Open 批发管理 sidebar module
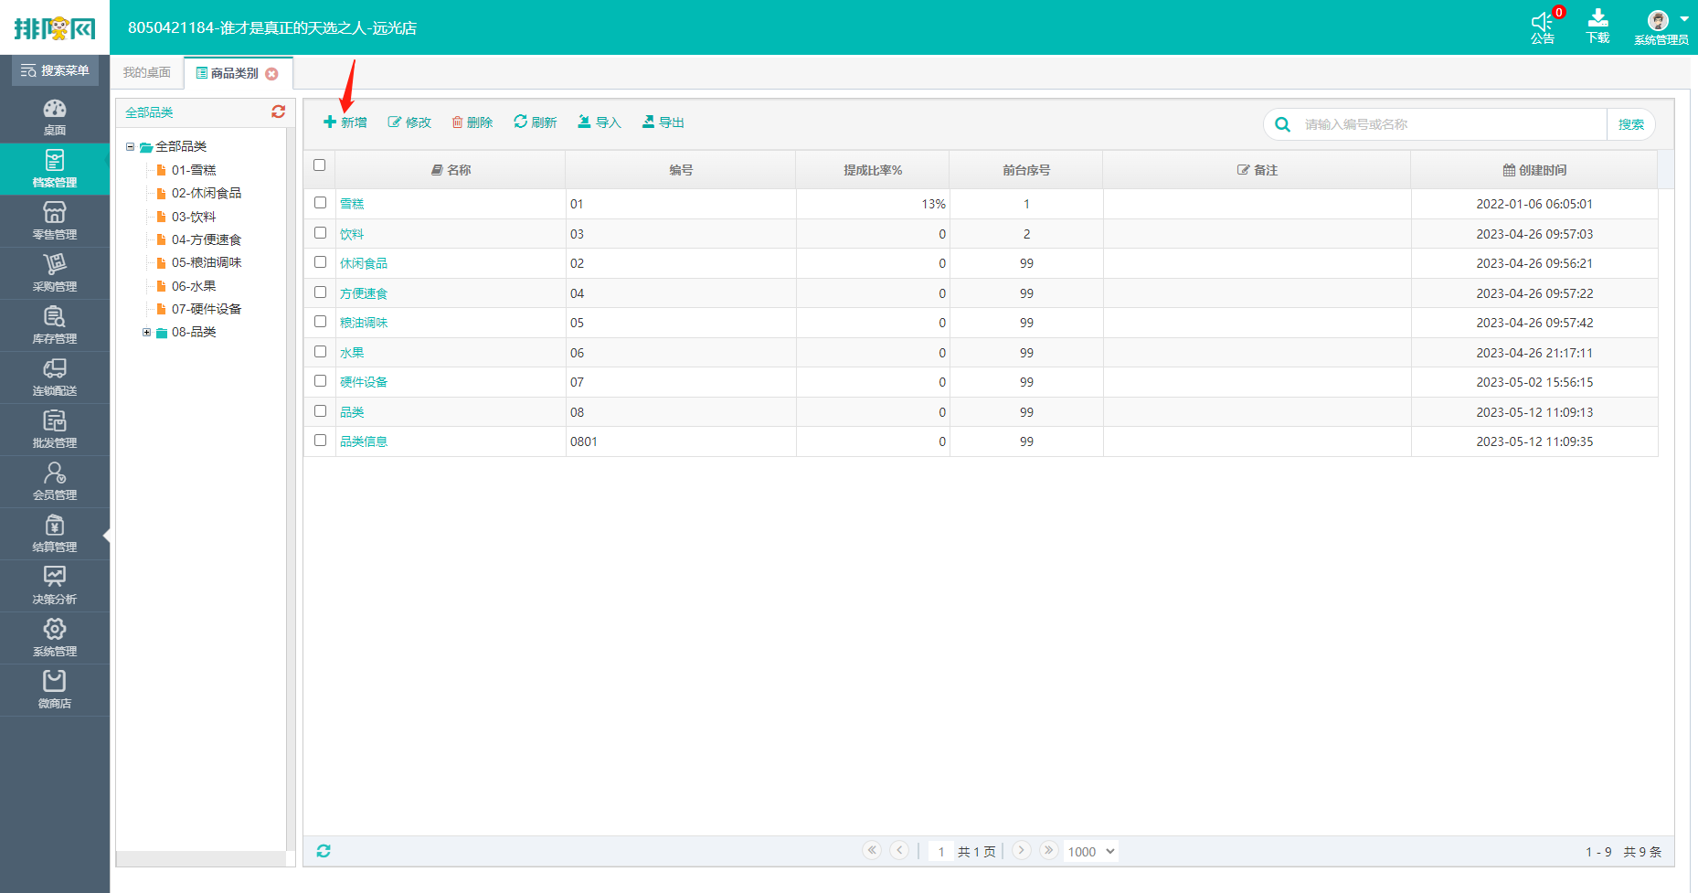 tap(55, 430)
